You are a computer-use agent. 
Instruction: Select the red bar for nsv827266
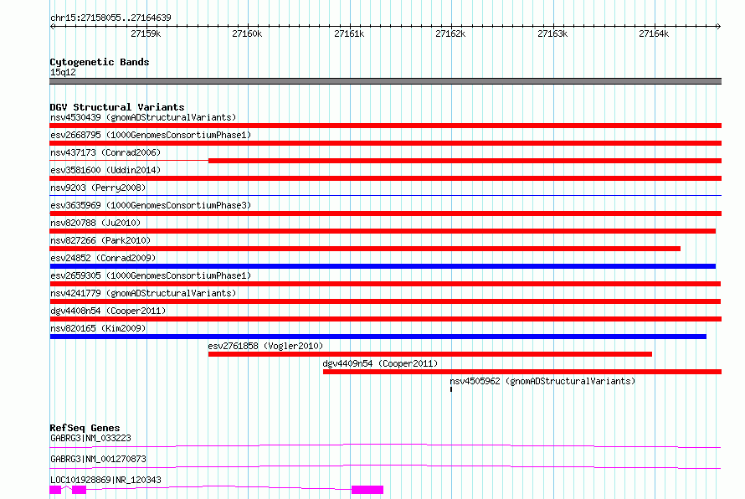tap(365, 249)
